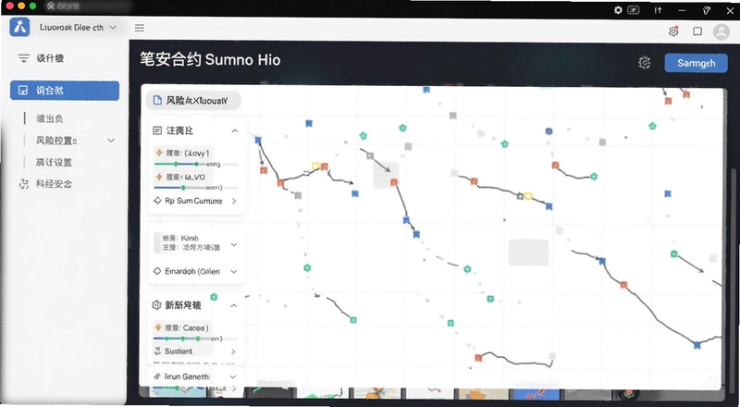Click the icon beside Sudient
The height and width of the screenshot is (407, 740).
coord(157,351)
